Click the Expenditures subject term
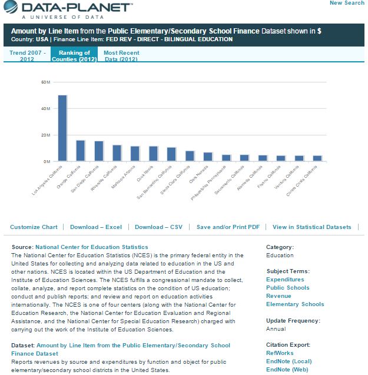Image resolution: width=368 pixels, height=375 pixels. coord(285,279)
